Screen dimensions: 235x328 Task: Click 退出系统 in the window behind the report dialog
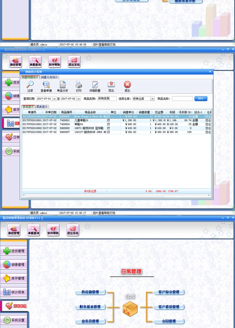(x=74, y=61)
